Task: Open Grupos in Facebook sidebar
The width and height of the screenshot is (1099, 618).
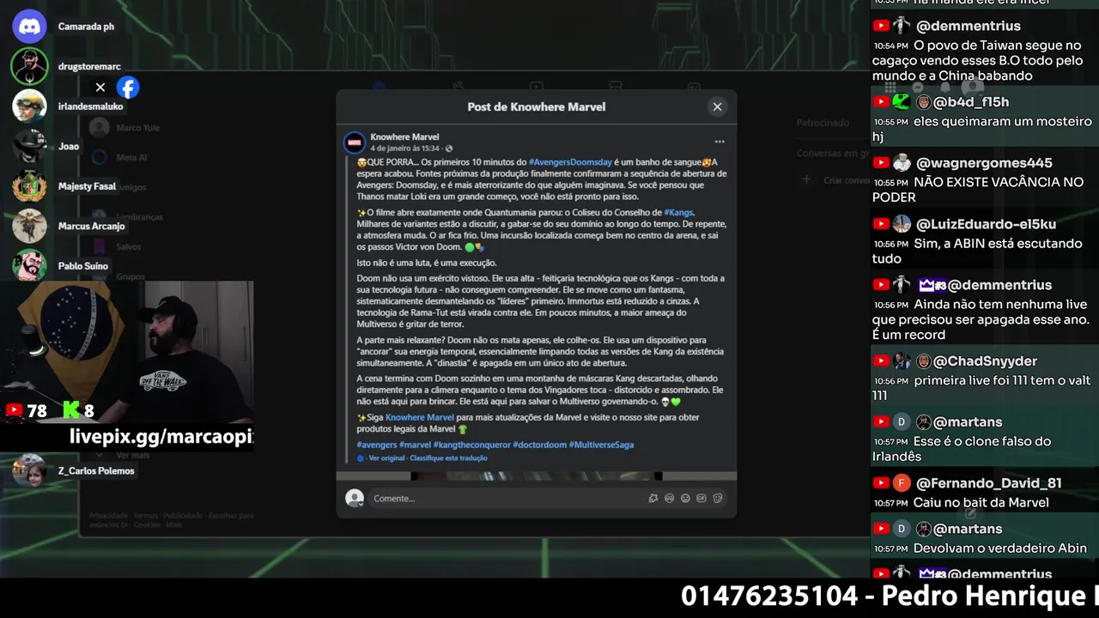Action: (131, 276)
